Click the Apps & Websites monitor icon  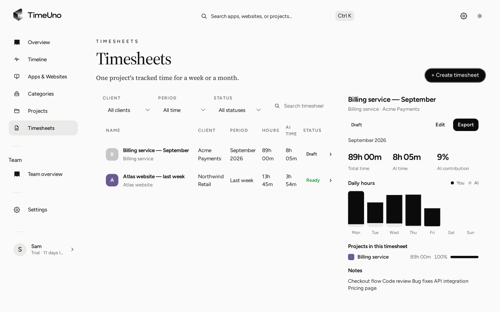[x=17, y=76]
